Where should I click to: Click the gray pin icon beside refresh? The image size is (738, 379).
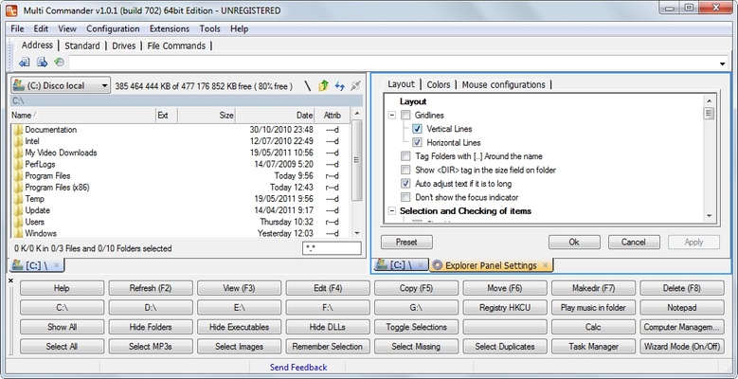point(356,85)
